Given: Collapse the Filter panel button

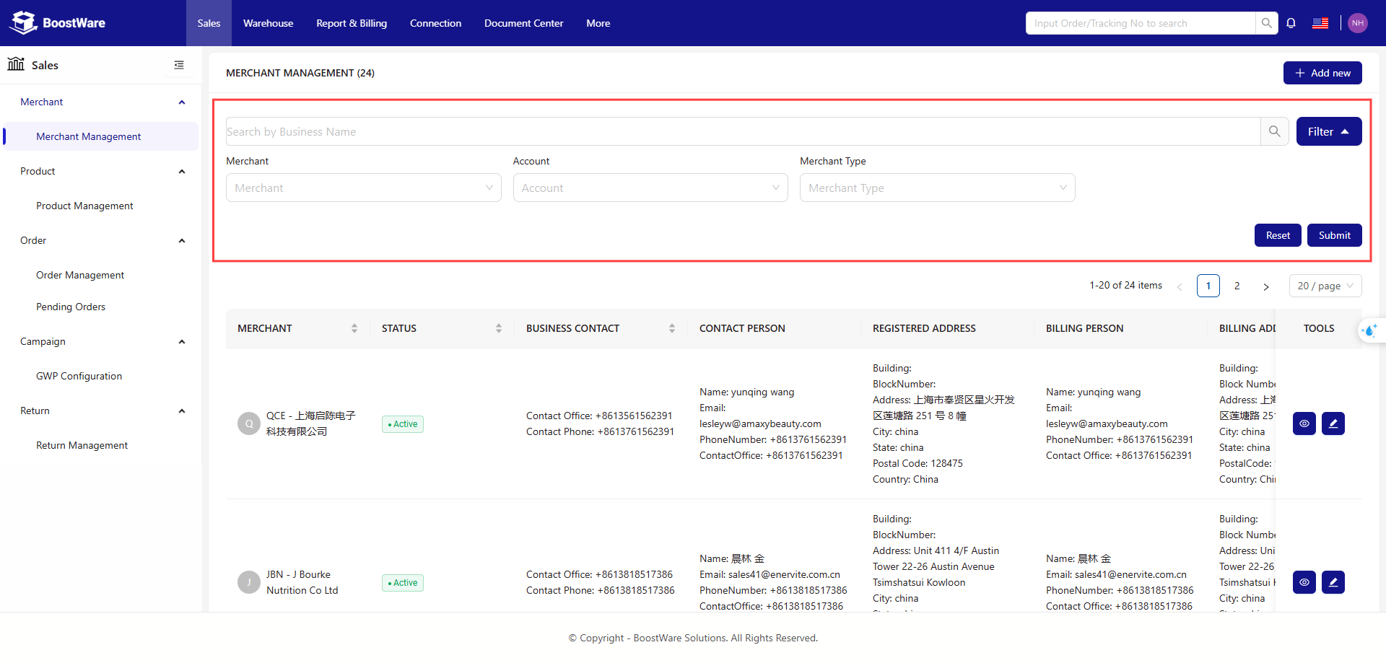Looking at the screenshot, I should [1329, 131].
